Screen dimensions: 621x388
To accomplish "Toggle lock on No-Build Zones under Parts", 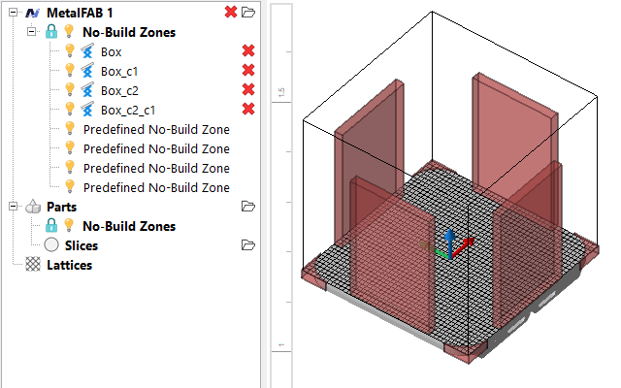I will 51,225.
